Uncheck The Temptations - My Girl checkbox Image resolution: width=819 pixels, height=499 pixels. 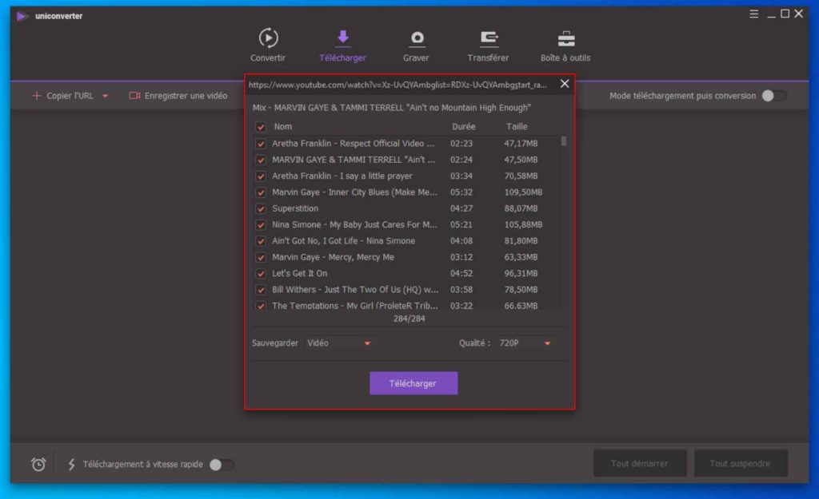pyautogui.click(x=260, y=305)
